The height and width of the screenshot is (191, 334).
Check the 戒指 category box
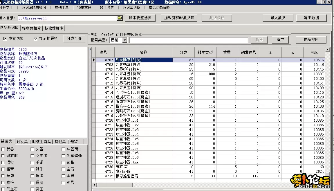(63, 163)
